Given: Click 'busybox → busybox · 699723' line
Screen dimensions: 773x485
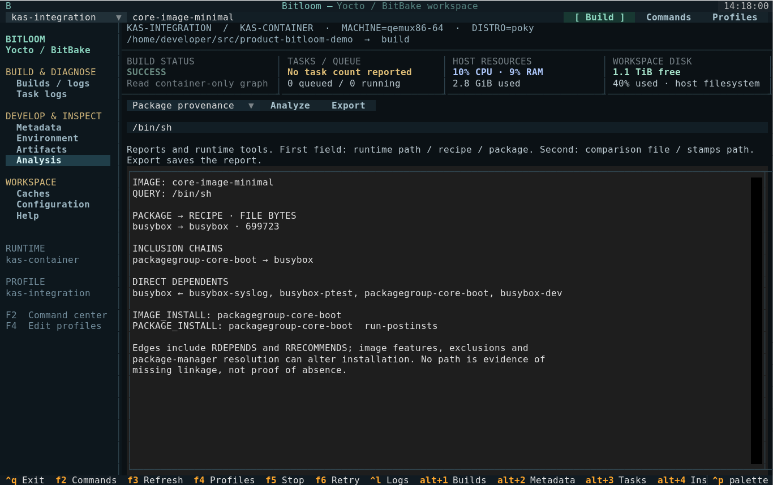Looking at the screenshot, I should 205,227.
